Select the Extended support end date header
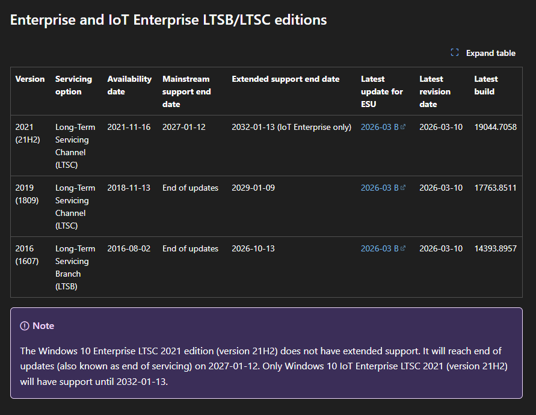 286,79
